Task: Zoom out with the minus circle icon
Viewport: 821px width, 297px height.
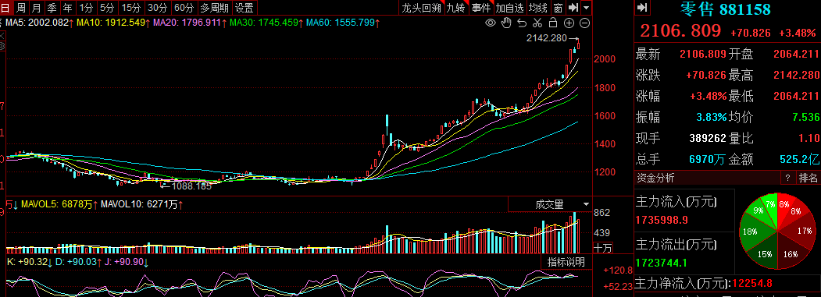Action: (585, 23)
